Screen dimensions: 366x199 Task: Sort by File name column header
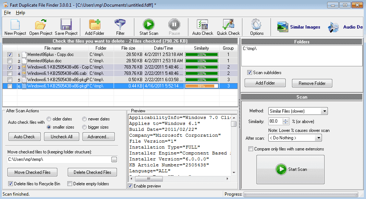(53, 48)
